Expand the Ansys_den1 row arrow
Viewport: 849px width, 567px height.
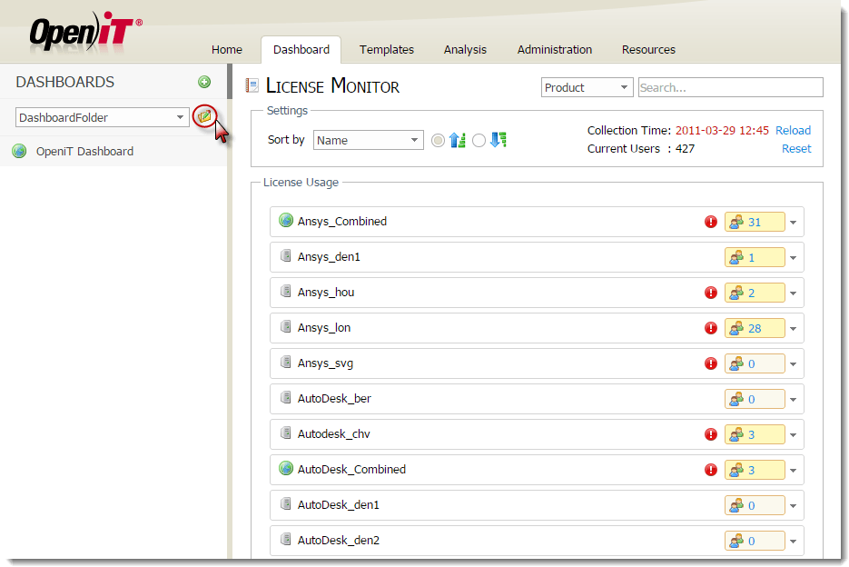(x=794, y=257)
